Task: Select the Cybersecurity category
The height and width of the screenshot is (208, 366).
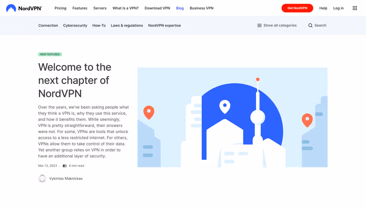Action: 75,26
